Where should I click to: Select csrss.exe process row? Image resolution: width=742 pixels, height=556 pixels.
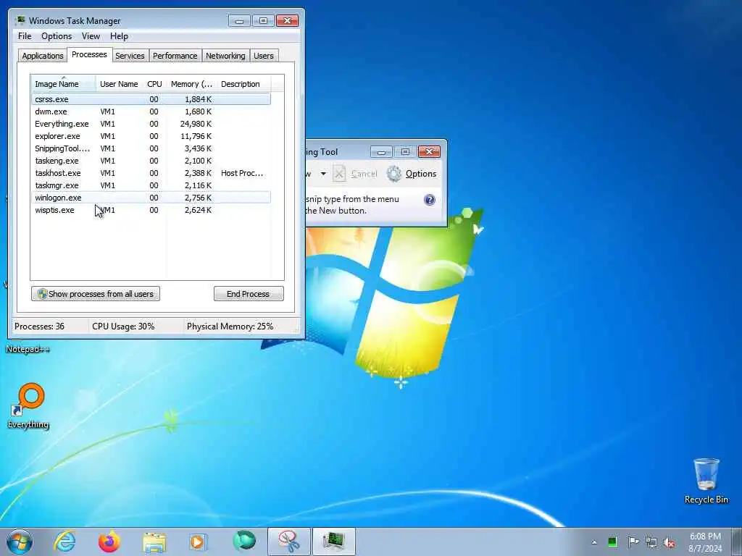pos(151,98)
